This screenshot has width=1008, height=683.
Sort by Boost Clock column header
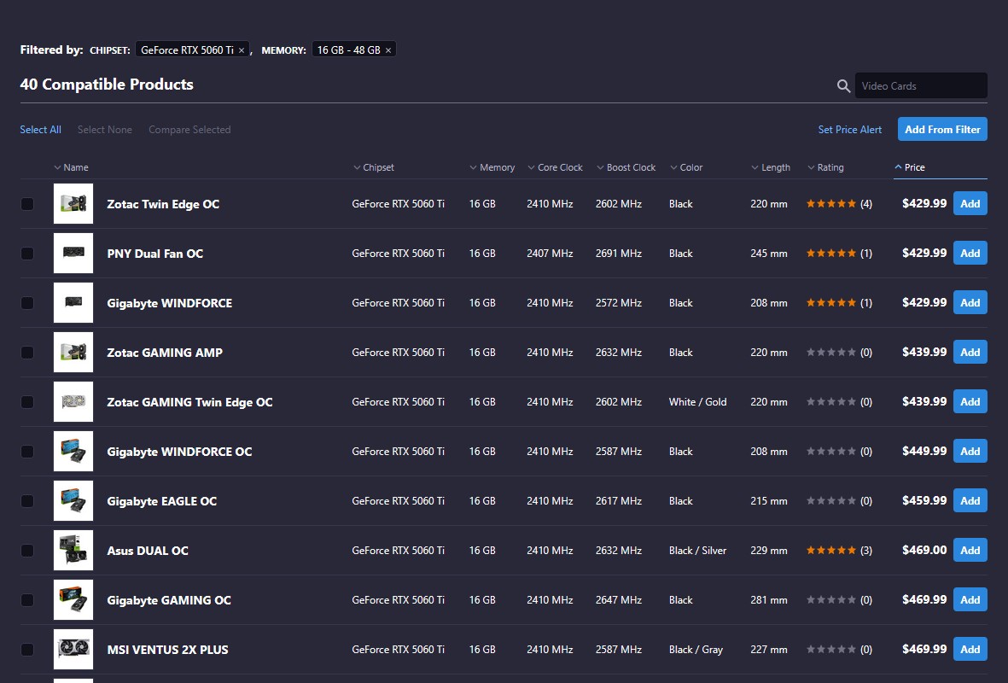tap(626, 167)
